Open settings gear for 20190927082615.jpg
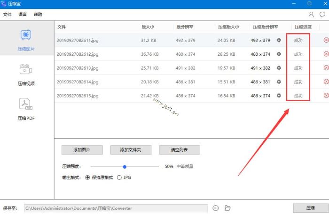This screenshot has width=329, height=215. (x=279, y=96)
